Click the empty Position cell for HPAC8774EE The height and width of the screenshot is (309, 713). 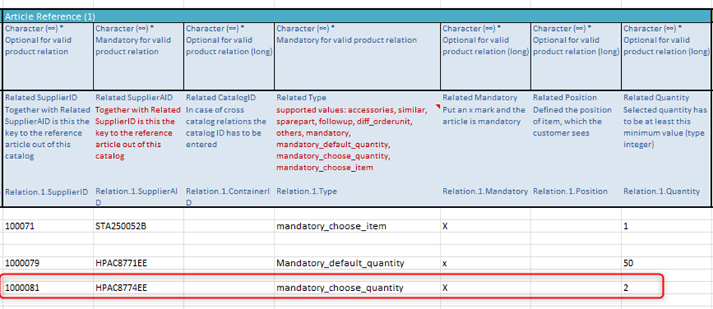tap(575, 287)
